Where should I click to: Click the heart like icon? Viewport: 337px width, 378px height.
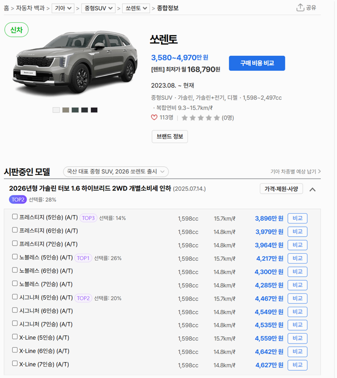pos(154,117)
